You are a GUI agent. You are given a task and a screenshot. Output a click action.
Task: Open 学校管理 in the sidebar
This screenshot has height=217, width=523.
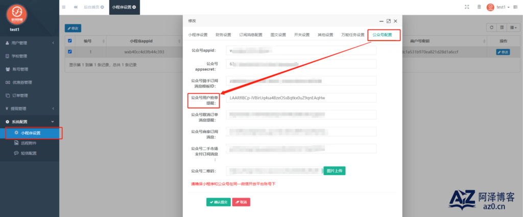pos(30,56)
